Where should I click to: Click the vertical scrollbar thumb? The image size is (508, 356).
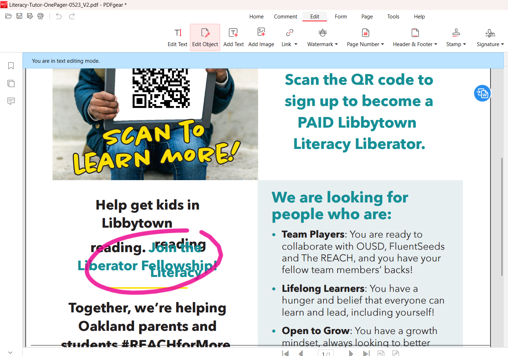pos(502,216)
